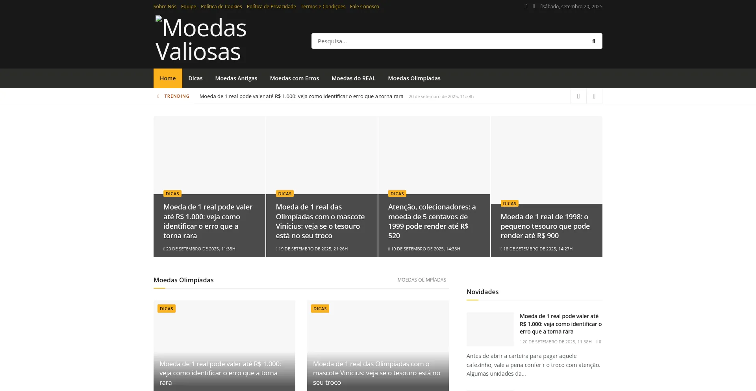Visit the Política de Privacidade link
The image size is (756, 391).
coord(271,7)
